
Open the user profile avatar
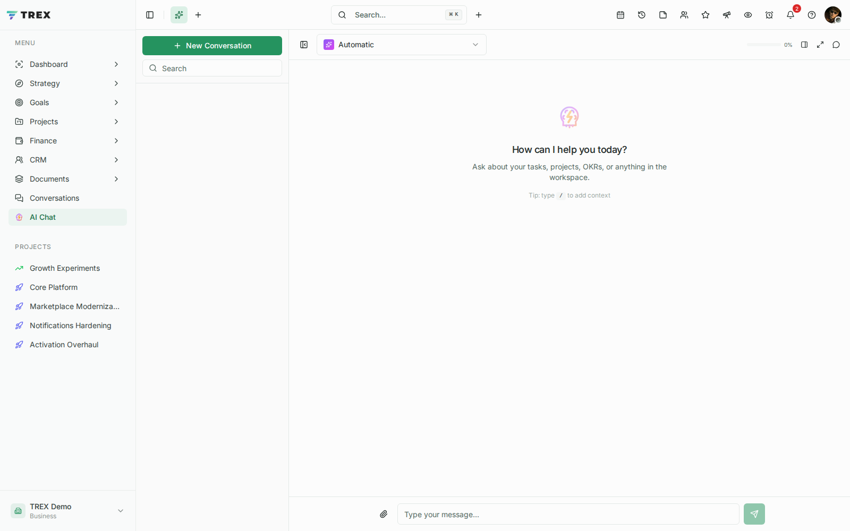click(832, 15)
